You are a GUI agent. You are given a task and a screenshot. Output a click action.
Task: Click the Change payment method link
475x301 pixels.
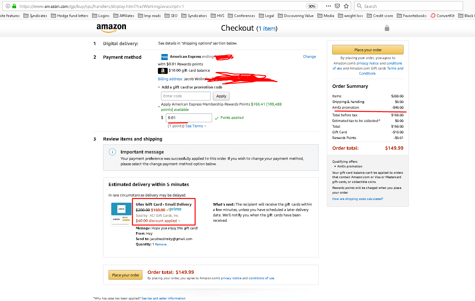309,57
